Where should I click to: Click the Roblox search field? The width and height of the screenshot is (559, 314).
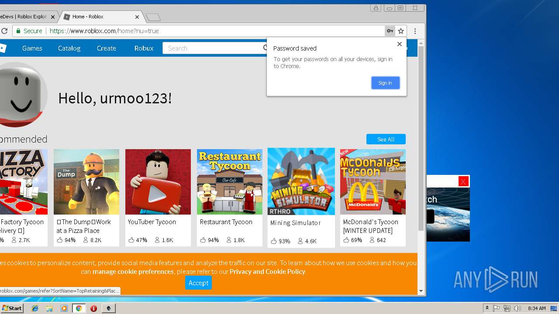pos(214,48)
